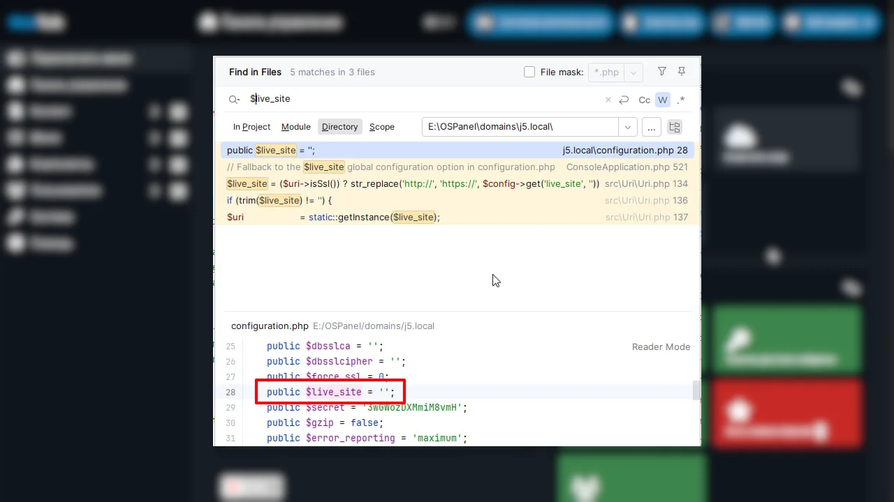Clear the search text with the X icon
894x502 pixels.
[x=608, y=100]
